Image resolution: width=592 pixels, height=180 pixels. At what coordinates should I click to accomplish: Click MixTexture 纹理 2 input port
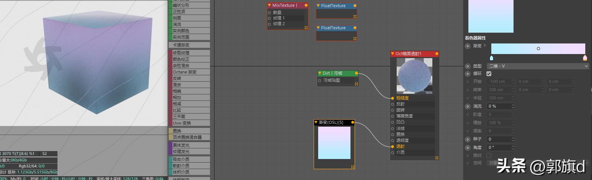[269, 24]
